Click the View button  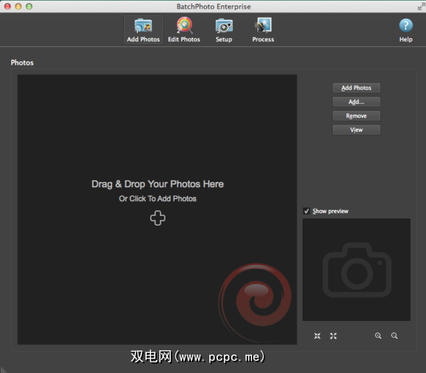[356, 130]
